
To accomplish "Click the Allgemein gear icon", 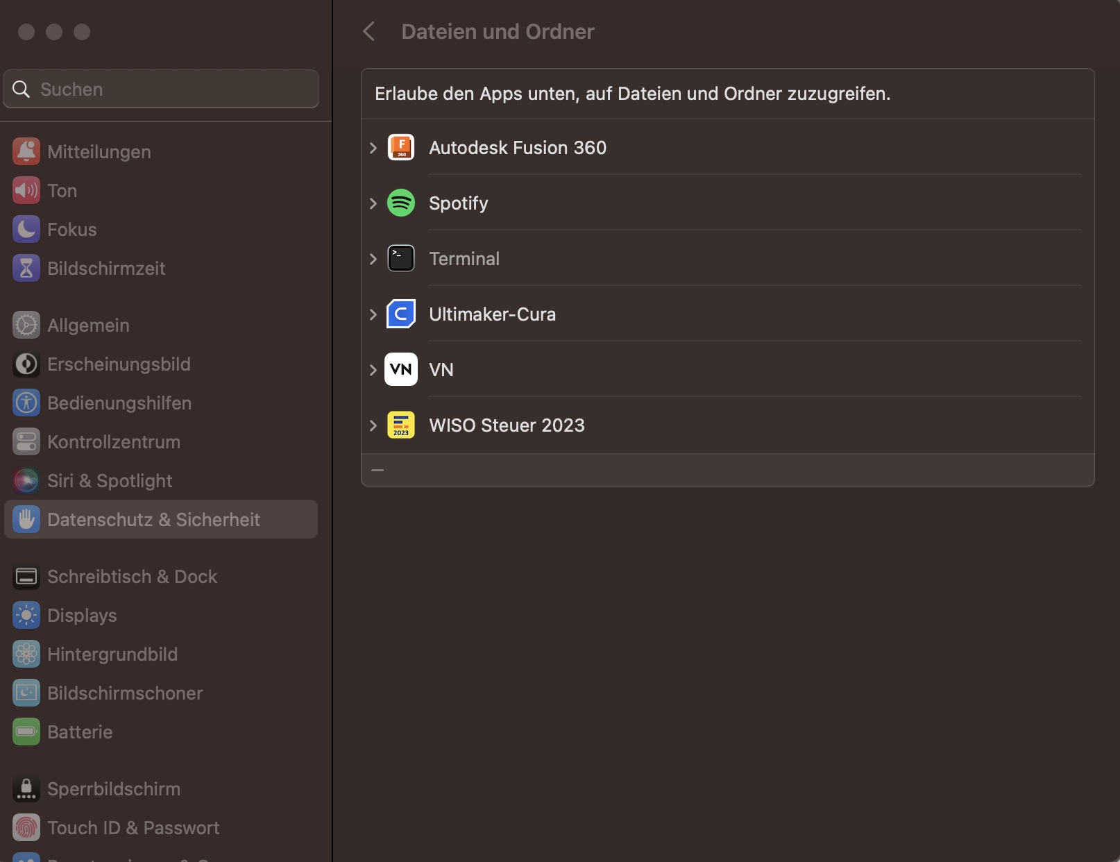I will click(x=26, y=325).
